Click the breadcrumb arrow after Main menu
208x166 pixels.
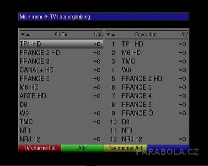tap(47, 17)
